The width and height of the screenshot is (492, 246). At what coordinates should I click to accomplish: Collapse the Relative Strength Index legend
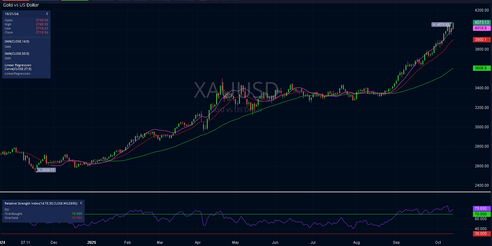pos(81,203)
